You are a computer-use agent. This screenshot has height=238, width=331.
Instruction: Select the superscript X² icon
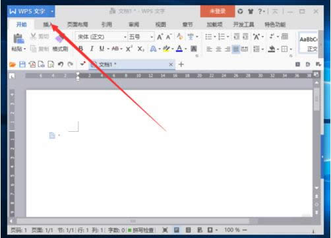click(129, 49)
